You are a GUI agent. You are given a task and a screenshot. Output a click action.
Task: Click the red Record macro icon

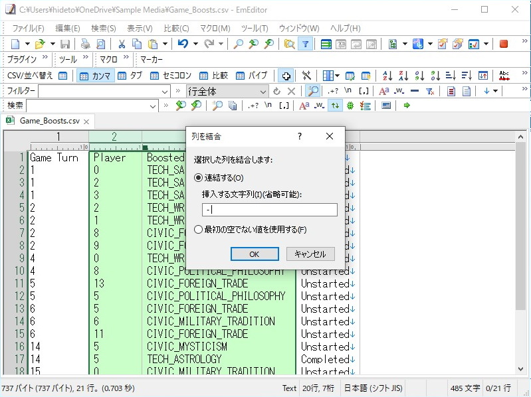pos(504,44)
